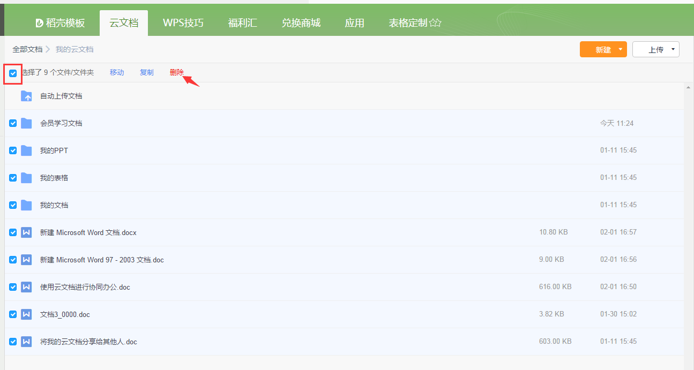Screen dimensions: 694x370
Task: Open folder name 自动上传文档
Action: click(x=61, y=96)
